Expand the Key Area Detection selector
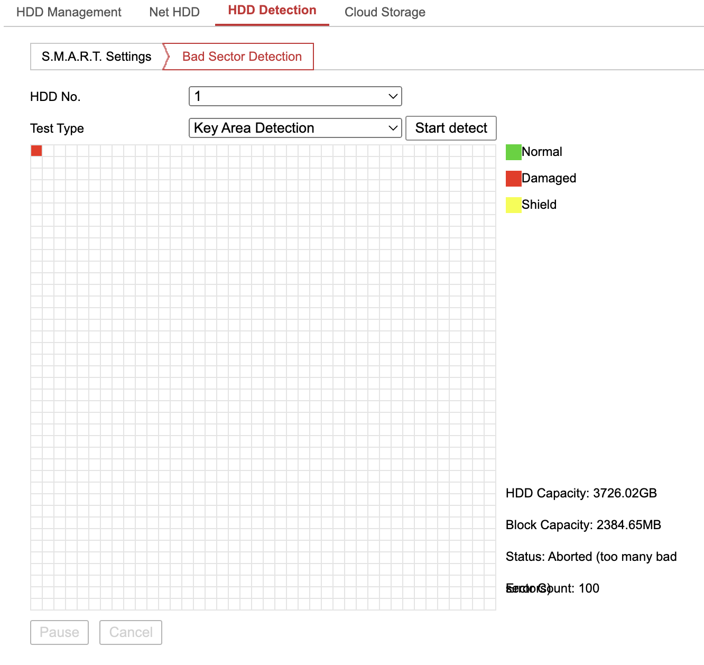 tap(295, 128)
